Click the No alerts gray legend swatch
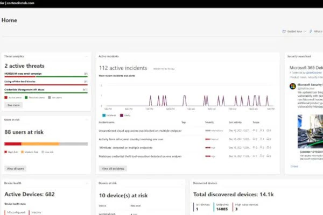 click(x=50, y=97)
